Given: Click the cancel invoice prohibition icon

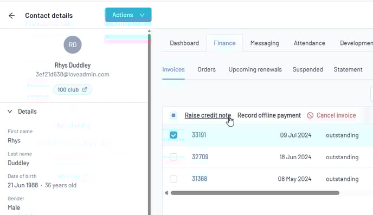Looking at the screenshot, I should pyautogui.click(x=310, y=115).
